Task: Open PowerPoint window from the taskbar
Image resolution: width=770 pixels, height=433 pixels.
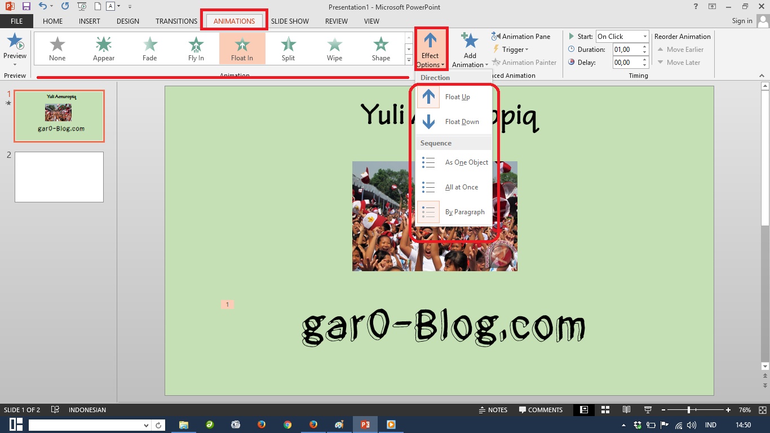Action: pos(366,425)
